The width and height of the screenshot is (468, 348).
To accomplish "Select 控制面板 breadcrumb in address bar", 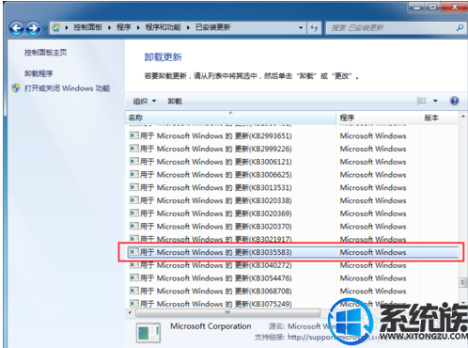I will [x=87, y=27].
